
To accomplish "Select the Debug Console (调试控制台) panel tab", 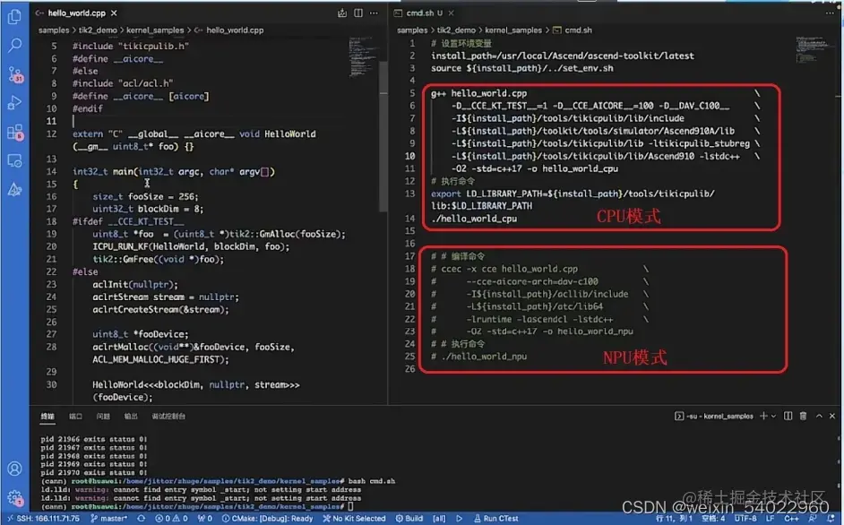I will [x=168, y=417].
